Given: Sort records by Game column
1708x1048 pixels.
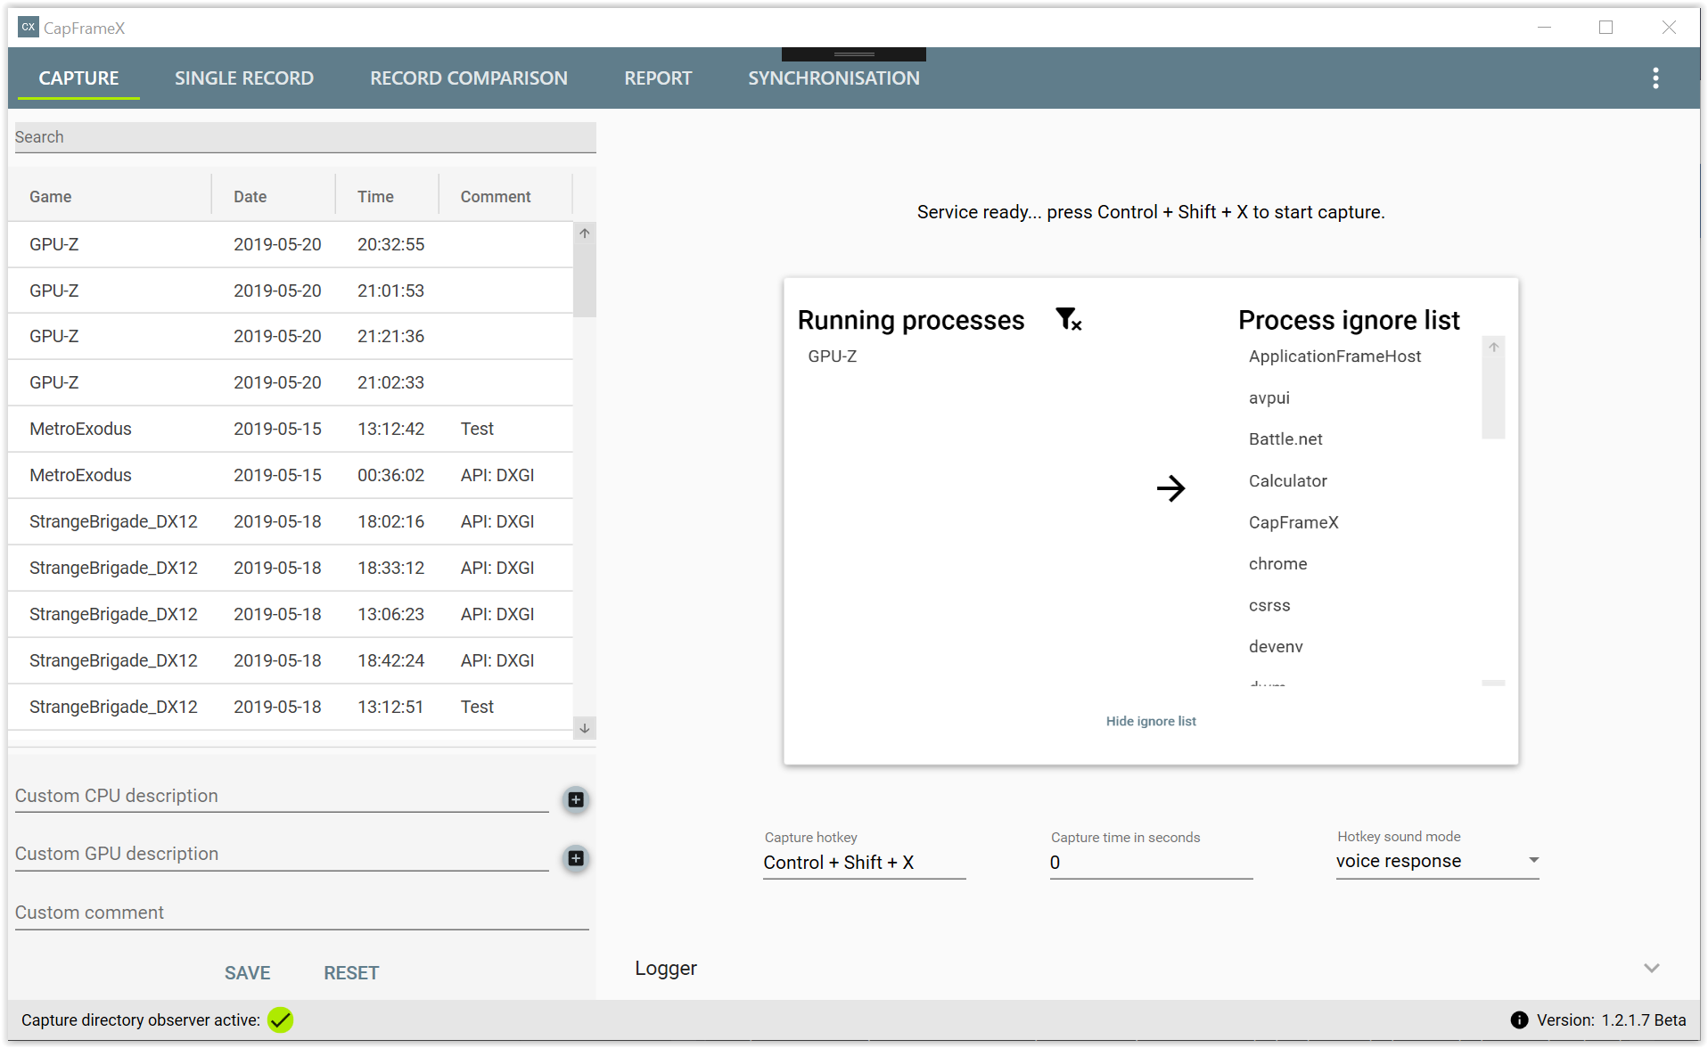Looking at the screenshot, I should (110, 197).
